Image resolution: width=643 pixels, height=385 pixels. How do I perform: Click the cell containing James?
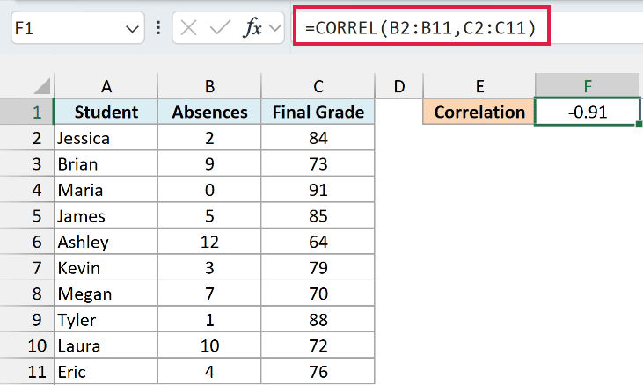(106, 216)
